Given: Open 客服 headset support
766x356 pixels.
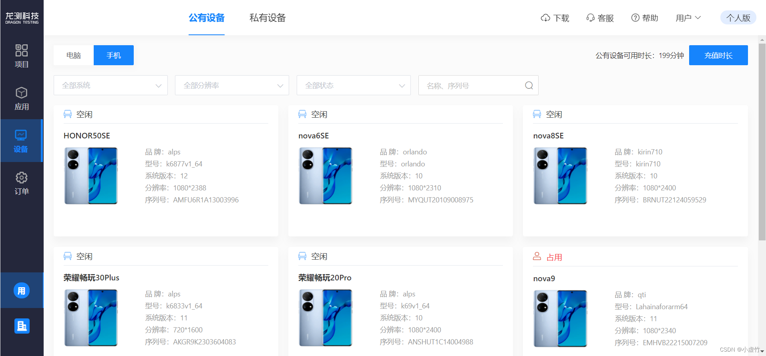Looking at the screenshot, I should point(600,18).
